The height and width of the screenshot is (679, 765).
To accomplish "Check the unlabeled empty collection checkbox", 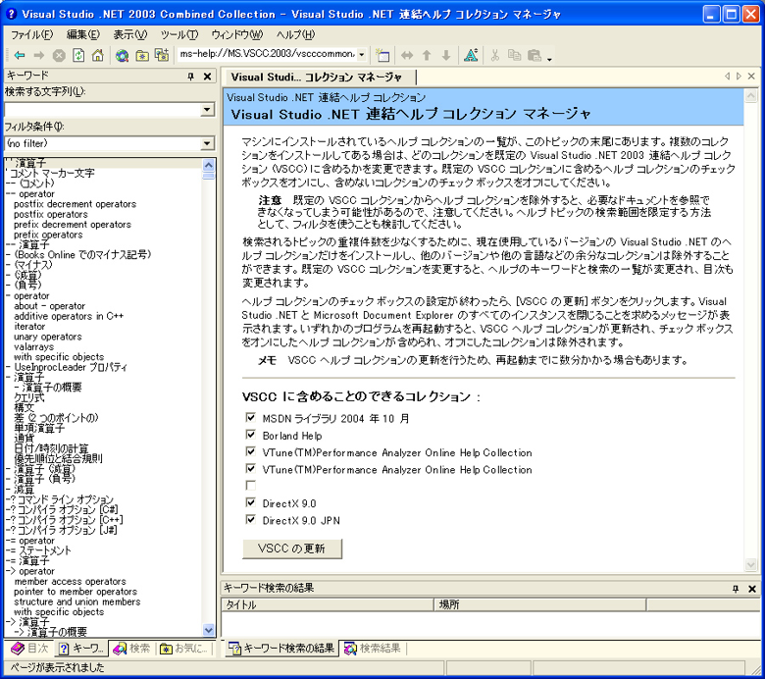I will pyautogui.click(x=251, y=485).
